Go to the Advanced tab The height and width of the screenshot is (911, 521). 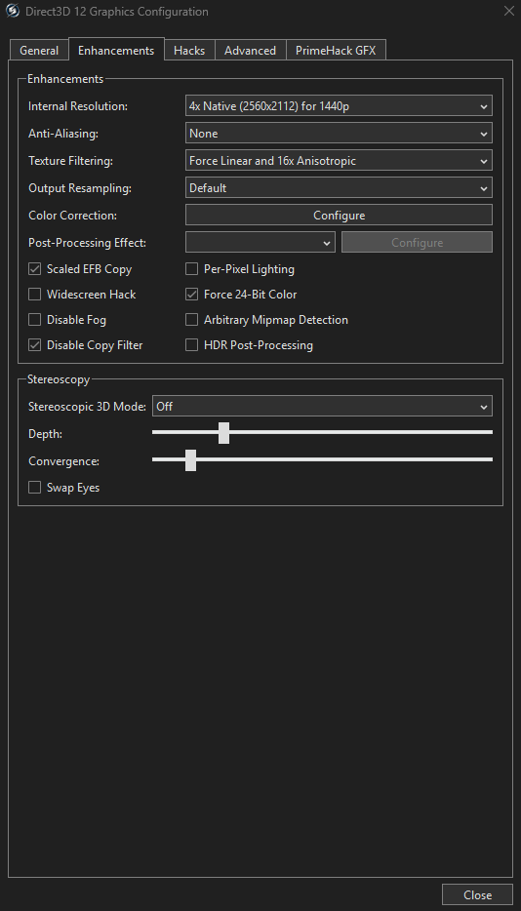click(x=250, y=51)
